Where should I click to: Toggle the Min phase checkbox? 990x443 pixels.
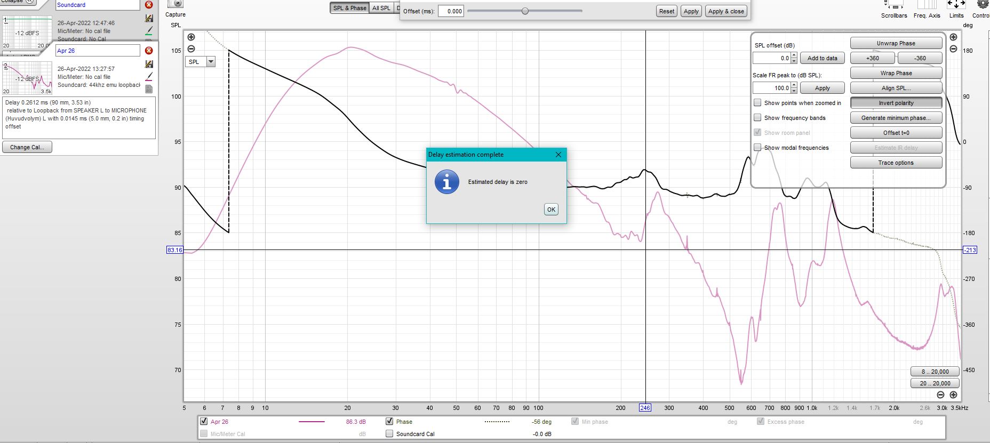pyautogui.click(x=575, y=422)
